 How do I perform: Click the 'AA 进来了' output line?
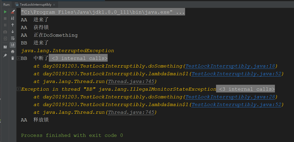point(35,20)
